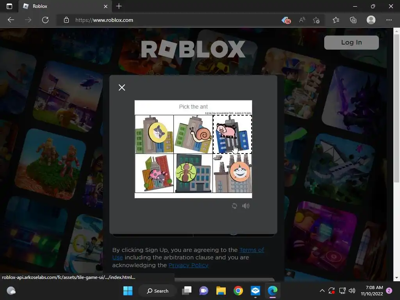Select the tile showing the ant
This screenshot has width=400, height=300.
pyautogui.click(x=193, y=173)
